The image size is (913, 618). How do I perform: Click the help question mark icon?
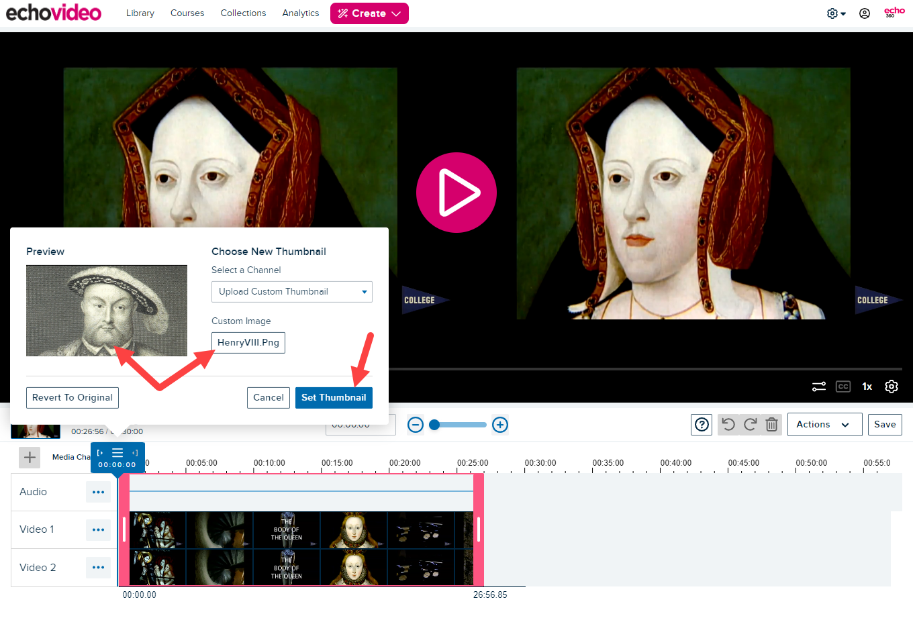tap(702, 424)
